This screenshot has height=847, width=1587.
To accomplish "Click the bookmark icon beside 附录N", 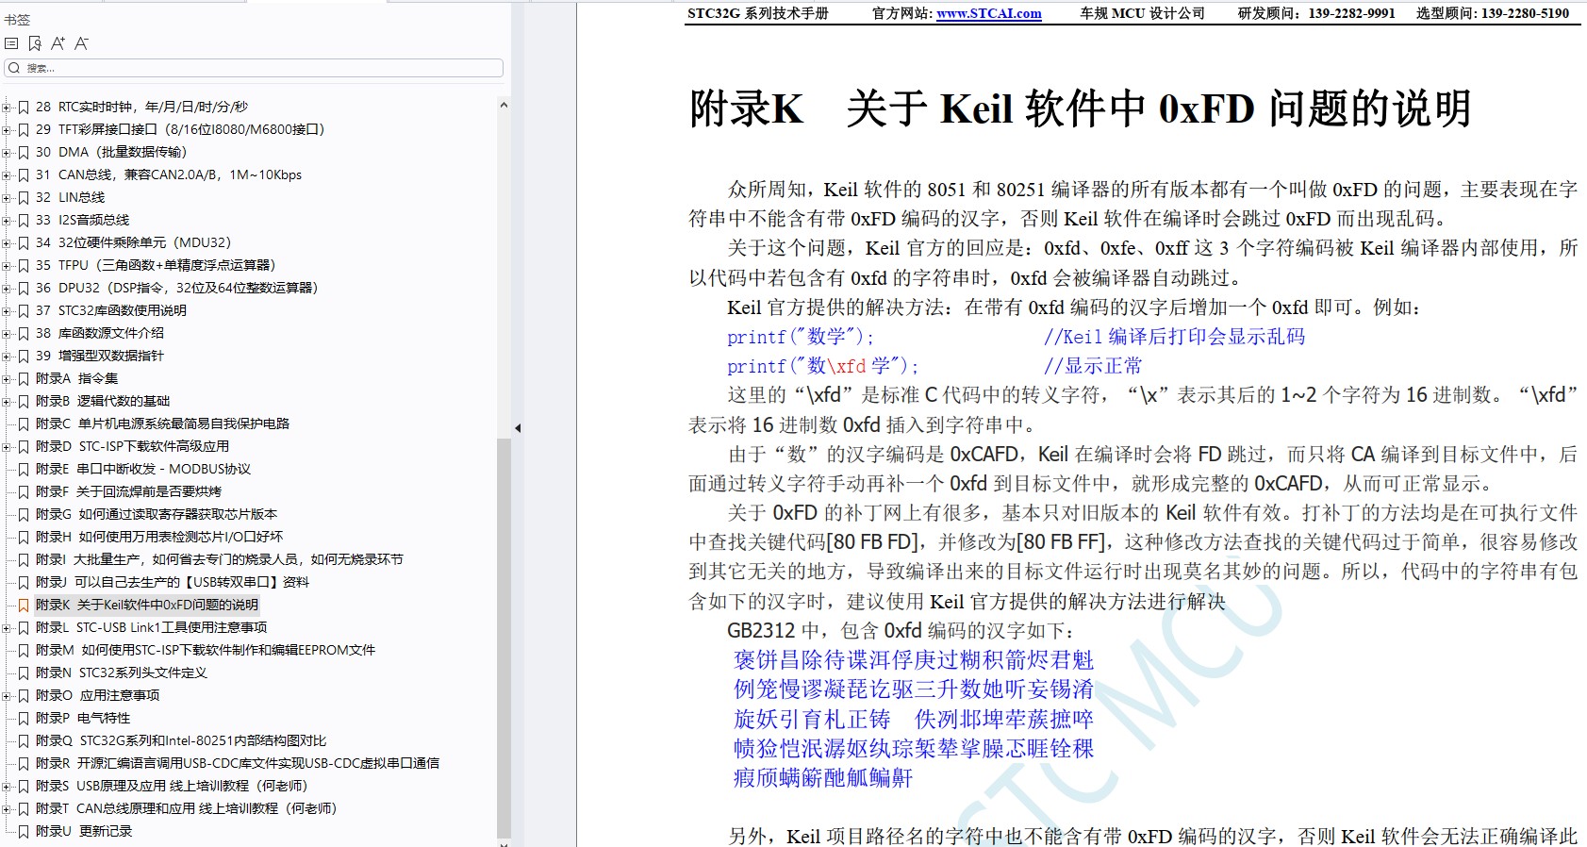I will [24, 673].
